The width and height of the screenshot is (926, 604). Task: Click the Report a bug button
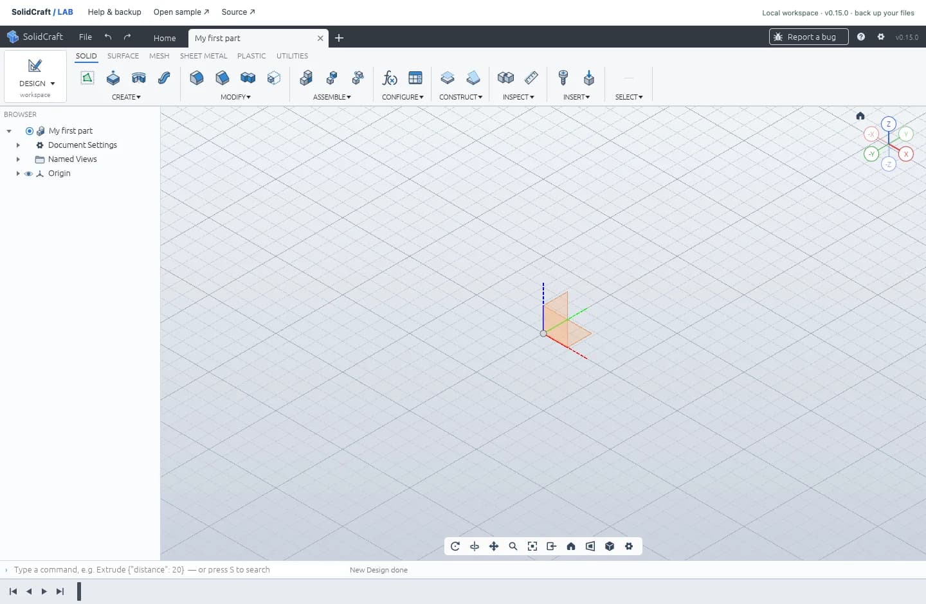coord(808,37)
